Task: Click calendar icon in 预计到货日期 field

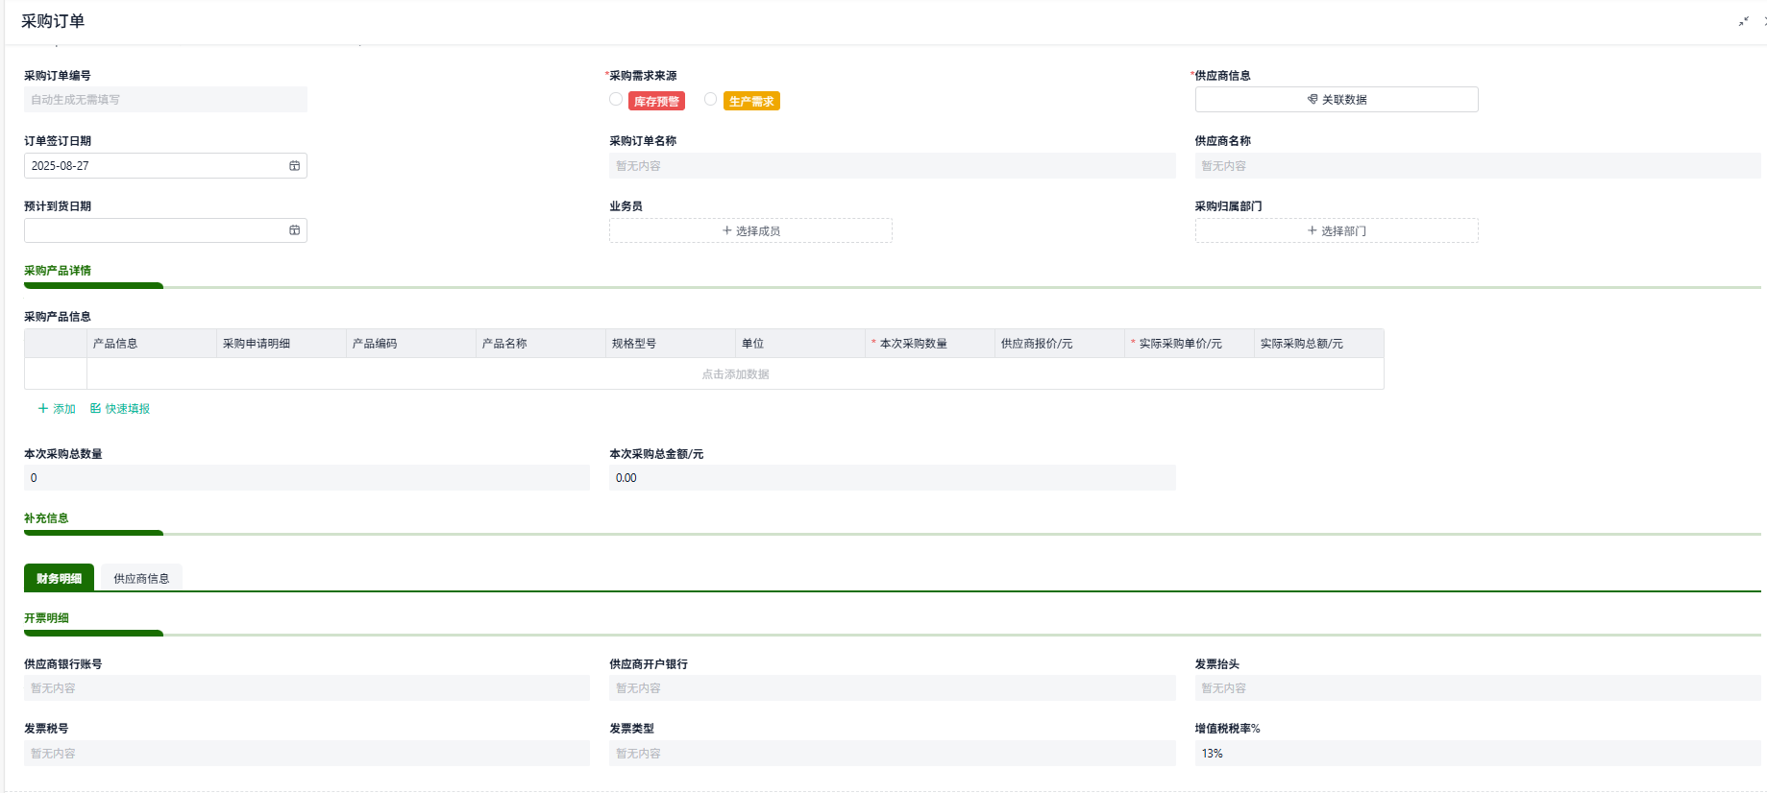Action: [294, 230]
